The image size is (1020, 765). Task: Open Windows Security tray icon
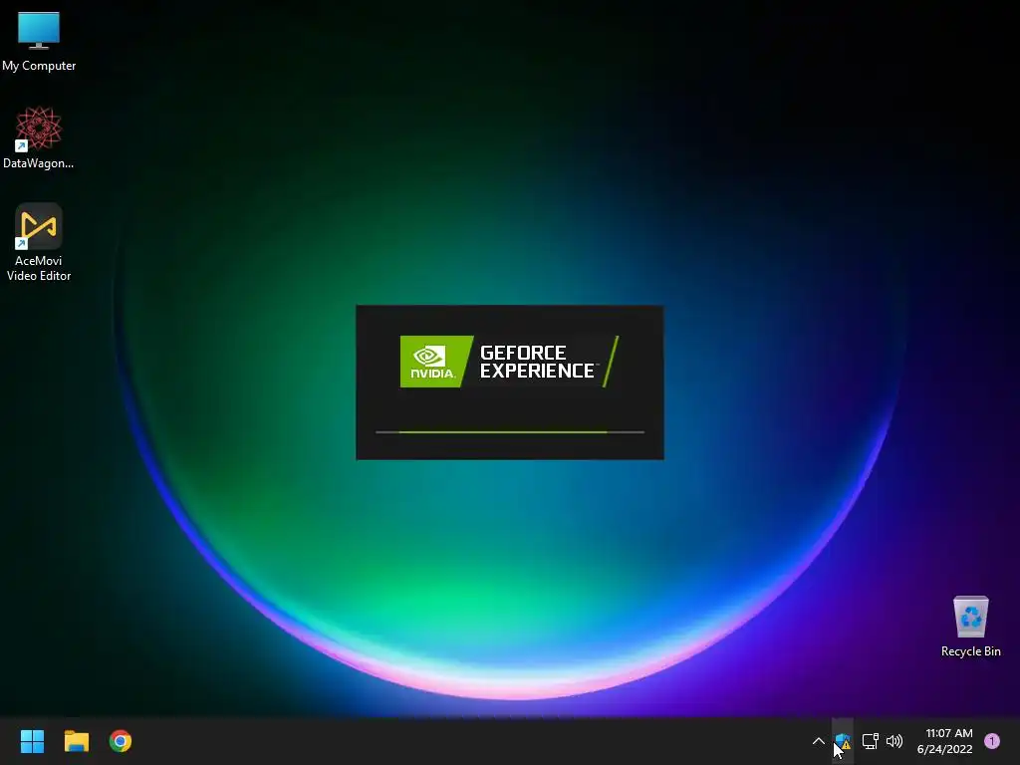coord(843,741)
